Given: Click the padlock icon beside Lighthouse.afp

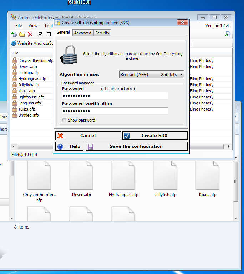Looking at the screenshot, I should click(x=15, y=97).
